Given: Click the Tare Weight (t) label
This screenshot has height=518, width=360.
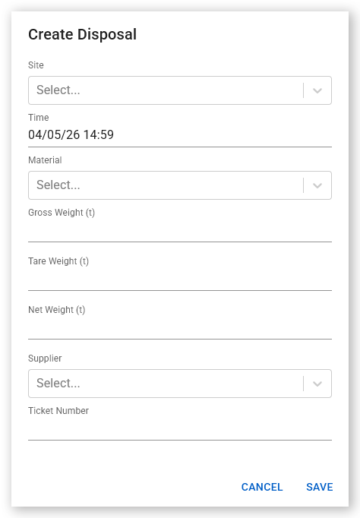Looking at the screenshot, I should click(58, 261).
